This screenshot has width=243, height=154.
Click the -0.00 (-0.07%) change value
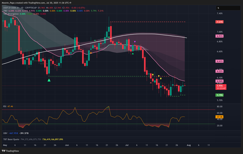[78, 8]
